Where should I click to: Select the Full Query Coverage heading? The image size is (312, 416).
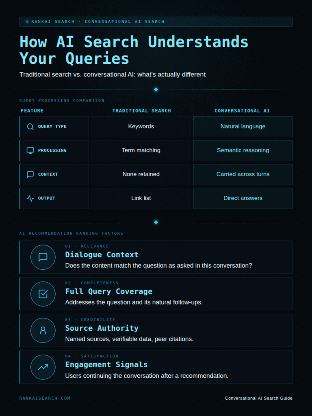point(109,291)
